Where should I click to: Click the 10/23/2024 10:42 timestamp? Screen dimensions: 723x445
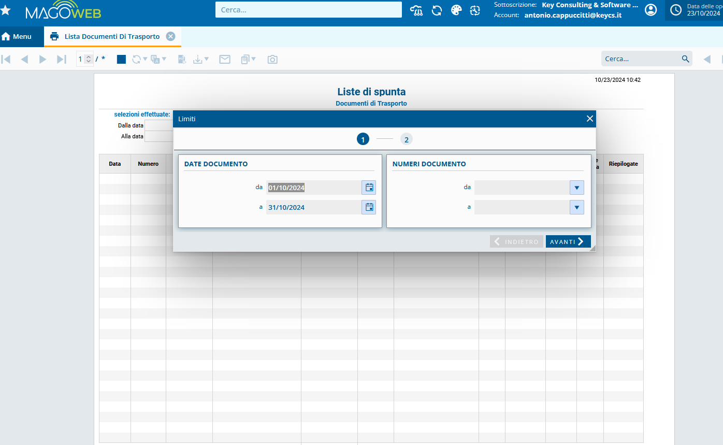point(618,80)
